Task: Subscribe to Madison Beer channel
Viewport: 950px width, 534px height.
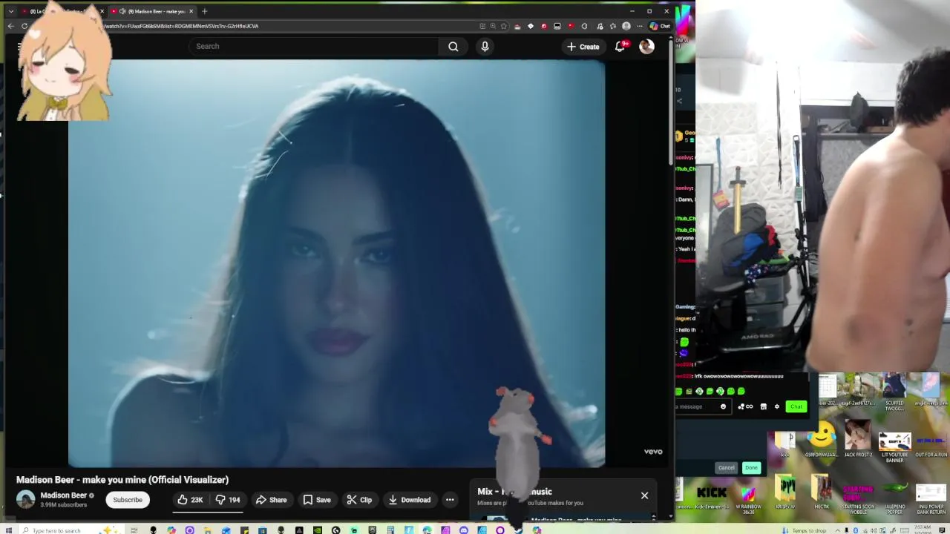Action: pos(128,500)
